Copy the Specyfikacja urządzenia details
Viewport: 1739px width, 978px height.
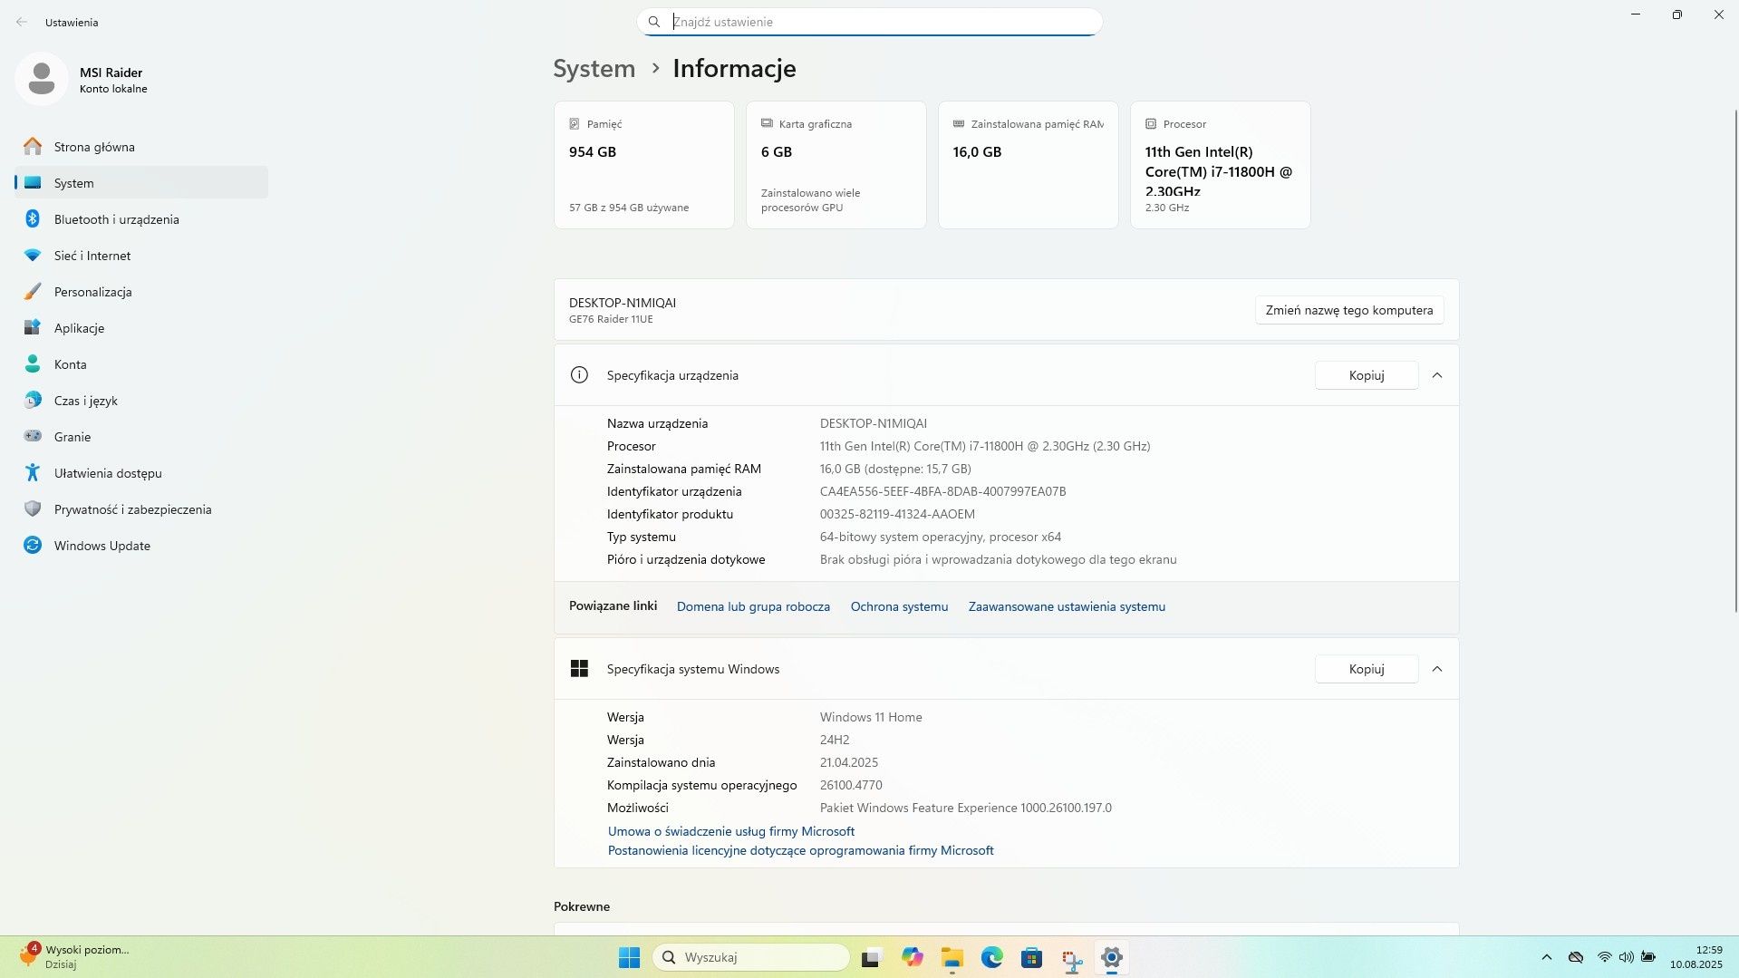1367,375
